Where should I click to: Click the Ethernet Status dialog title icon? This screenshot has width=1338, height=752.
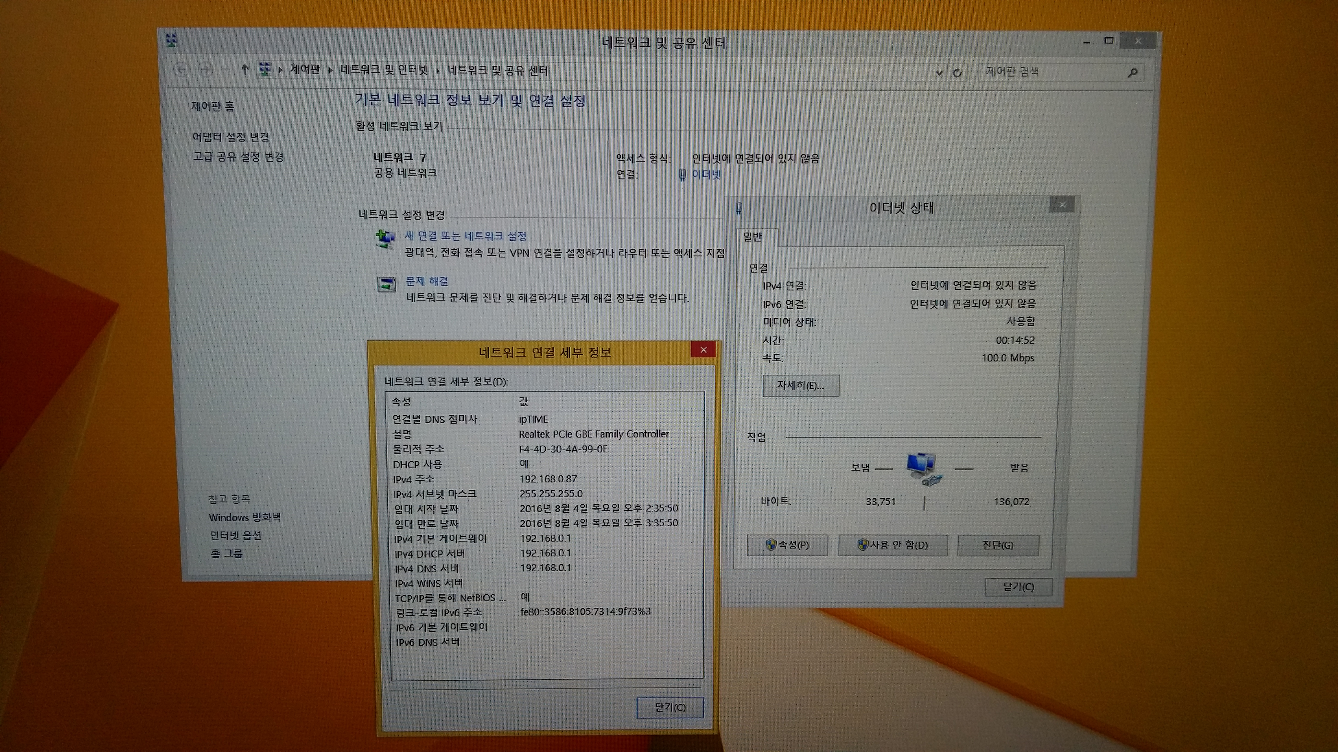pos(739,208)
